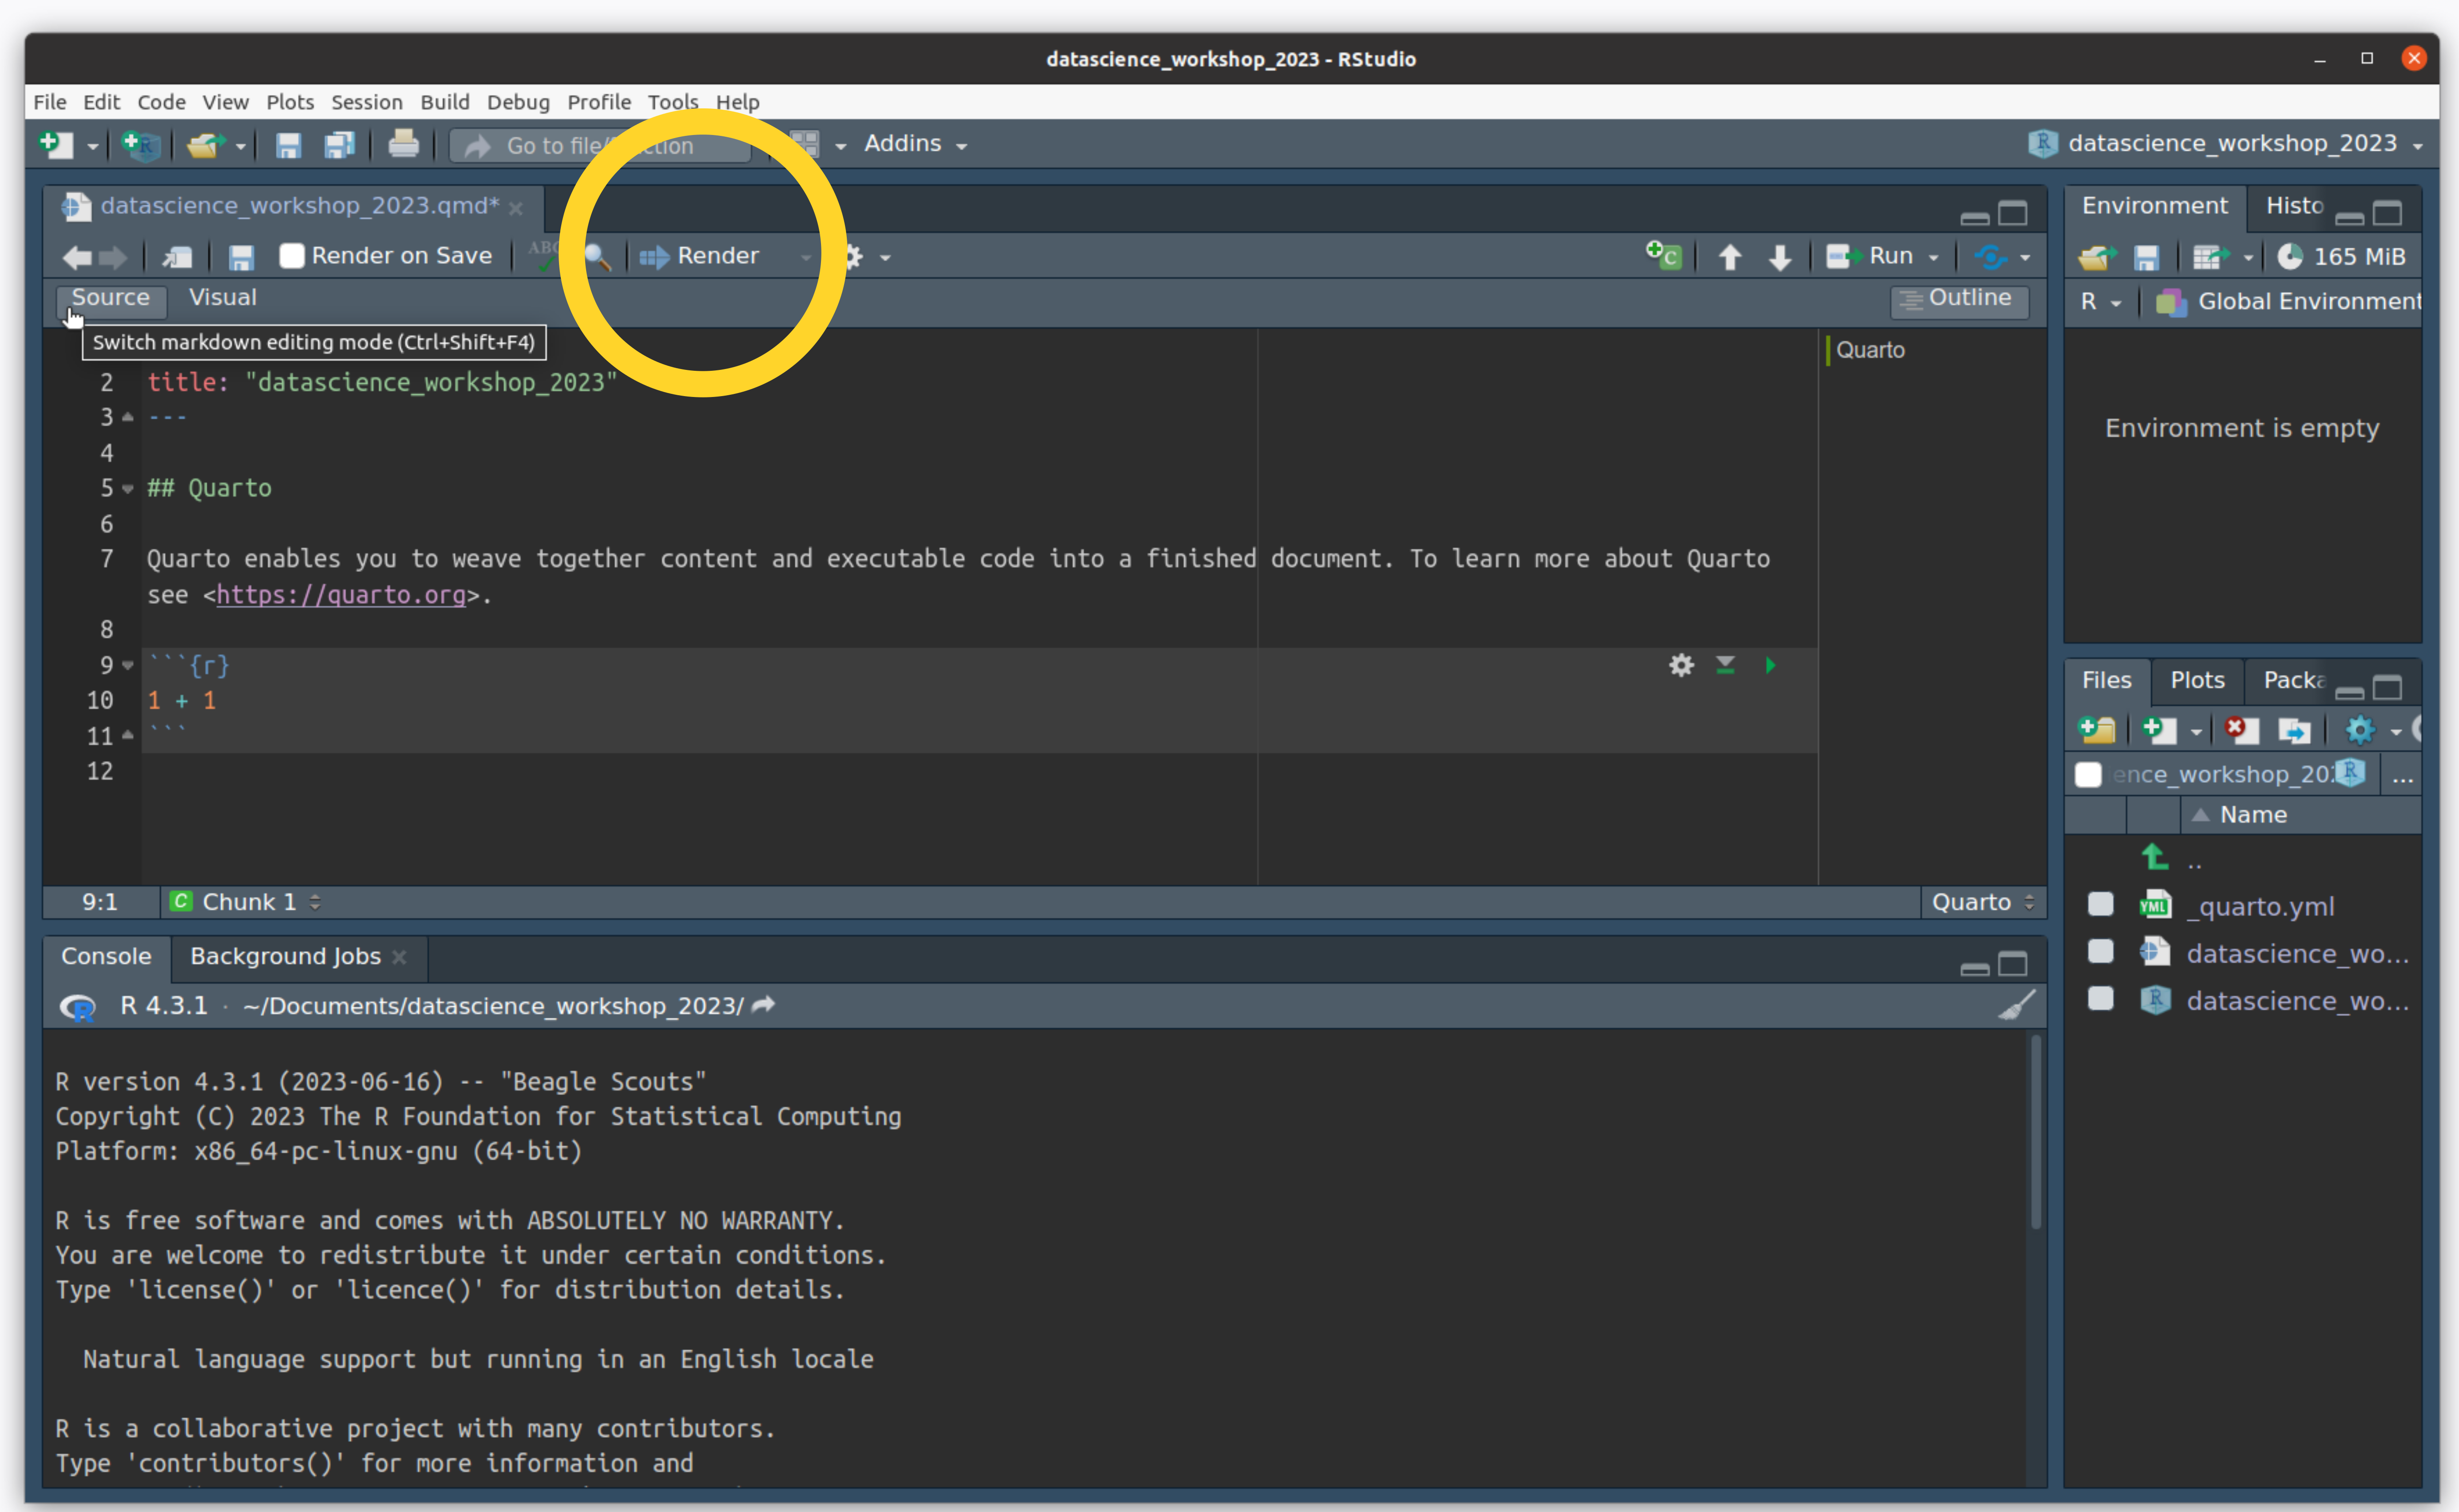The width and height of the screenshot is (2459, 1512).
Task: Open the Run dropdown arrow
Action: point(1934,257)
